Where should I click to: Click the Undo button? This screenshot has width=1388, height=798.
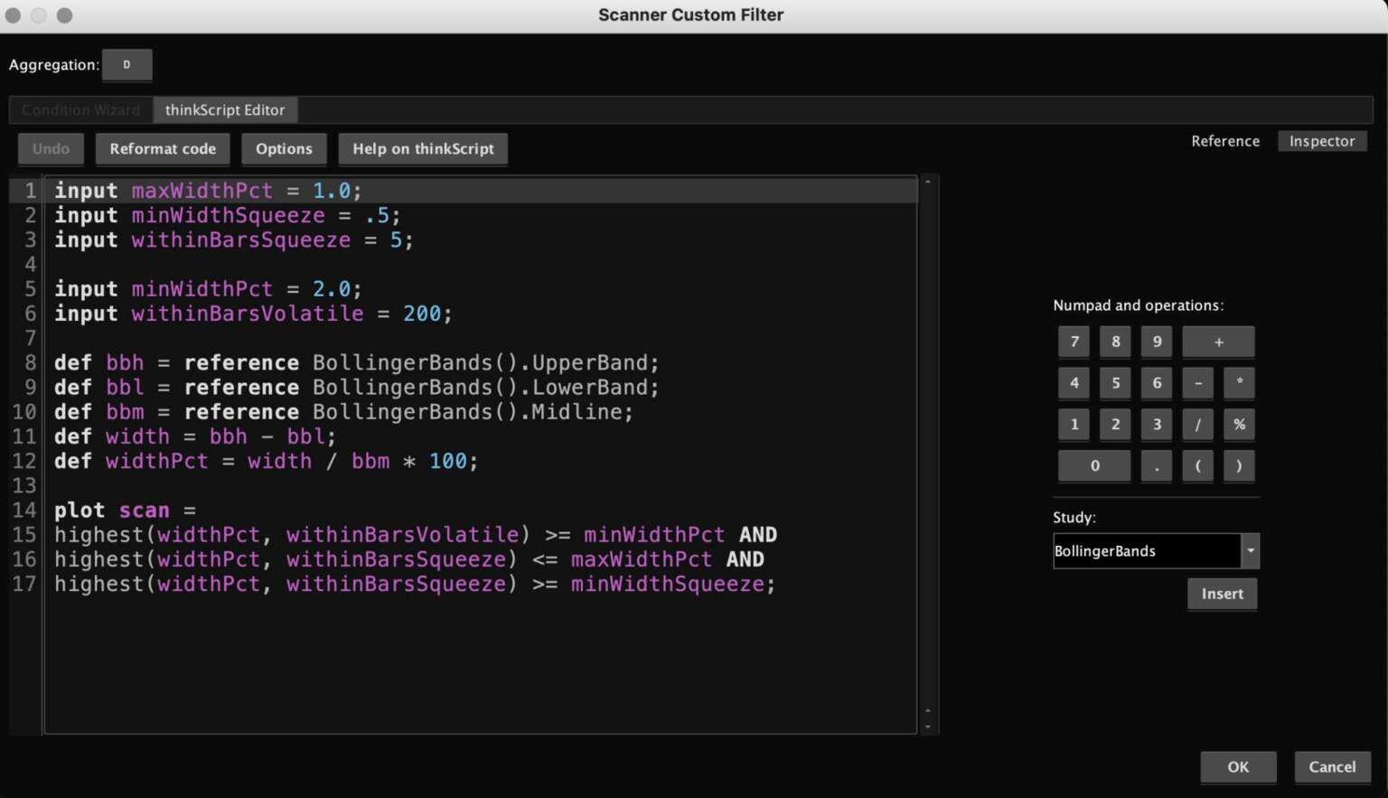click(51, 149)
